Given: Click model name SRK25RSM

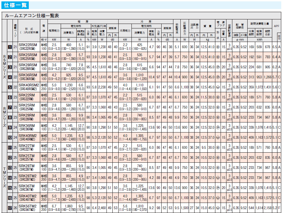Looking at the screenshot, I should tap(28, 55).
